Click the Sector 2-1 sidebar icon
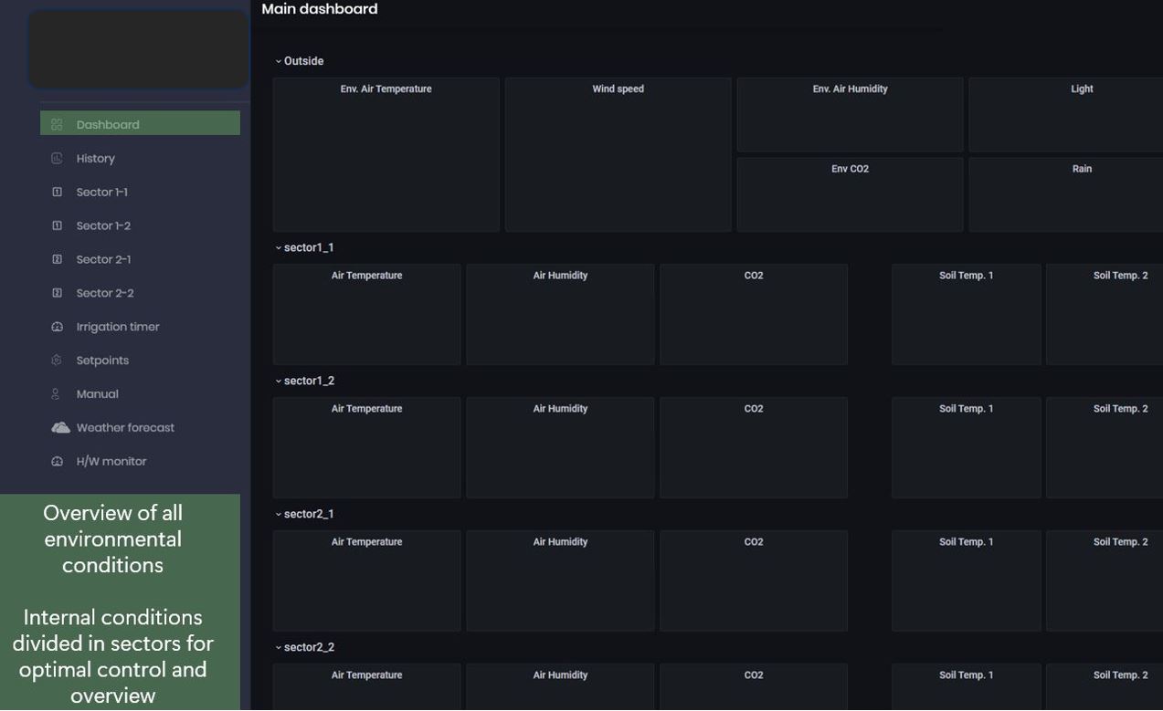The height and width of the screenshot is (711, 1163). 57,259
